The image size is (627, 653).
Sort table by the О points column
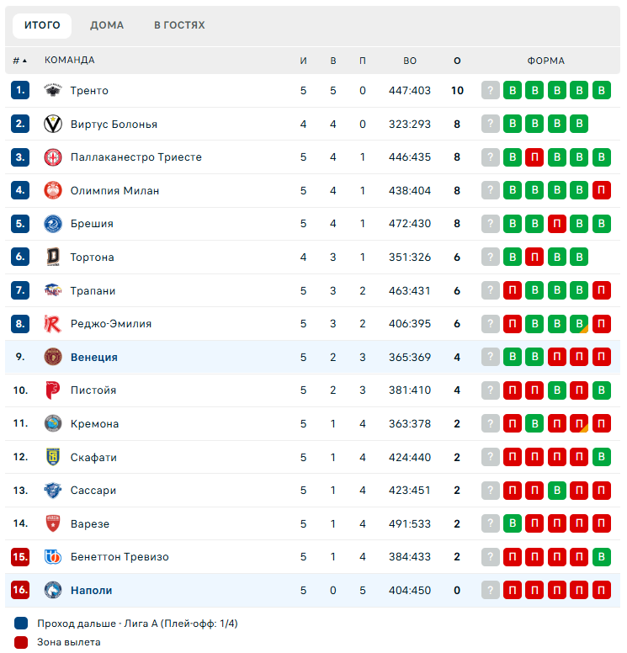pyautogui.click(x=457, y=61)
